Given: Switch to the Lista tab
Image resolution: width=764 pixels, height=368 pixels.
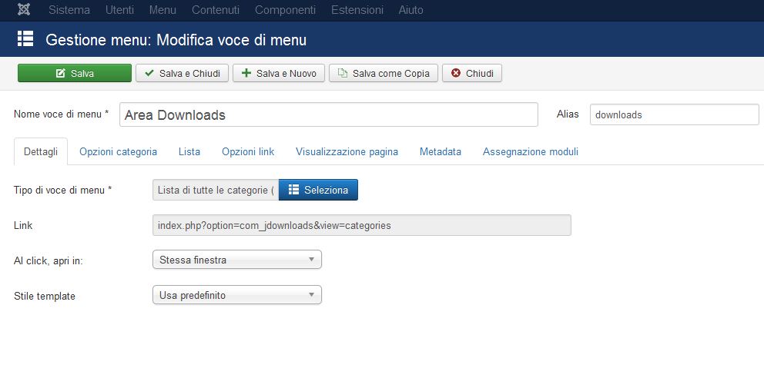Looking at the screenshot, I should coord(189,151).
